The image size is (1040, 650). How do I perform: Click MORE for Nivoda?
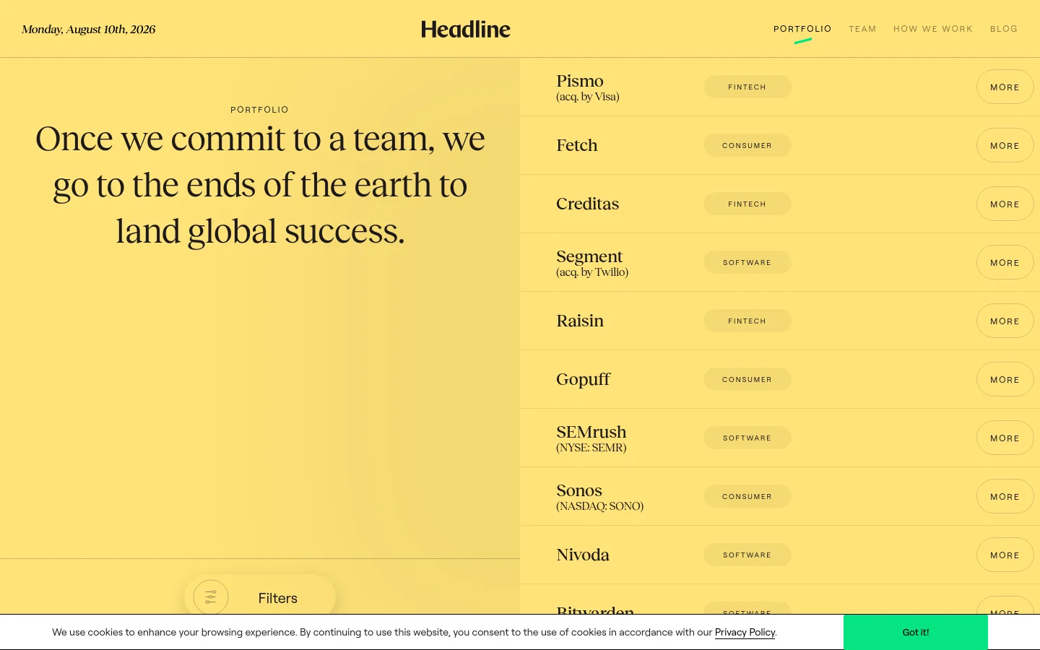tap(1005, 555)
